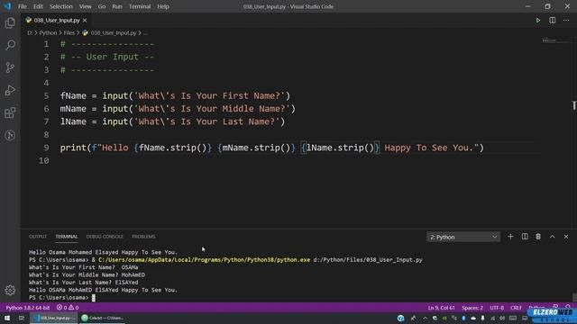Open the Help menu
This screenshot has height=324, width=577.
(163, 6)
